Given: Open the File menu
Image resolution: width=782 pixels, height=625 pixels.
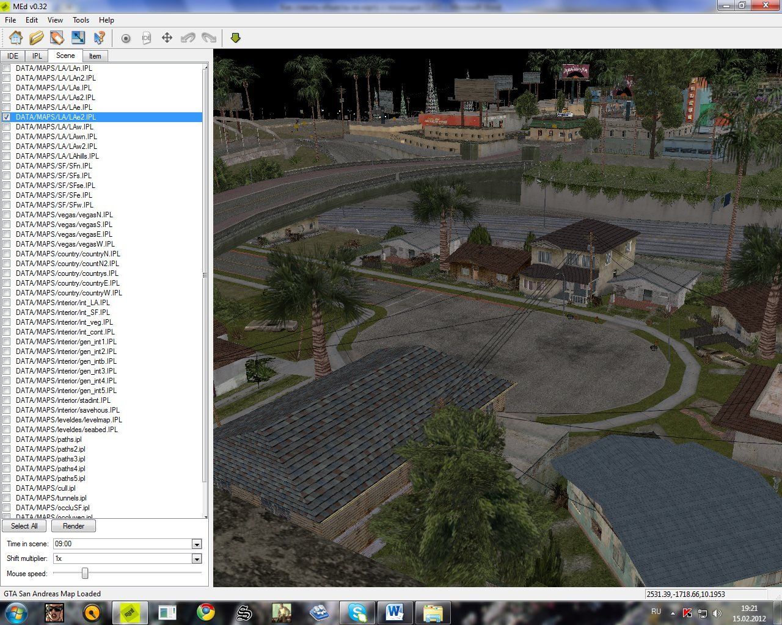Looking at the screenshot, I should [x=10, y=20].
